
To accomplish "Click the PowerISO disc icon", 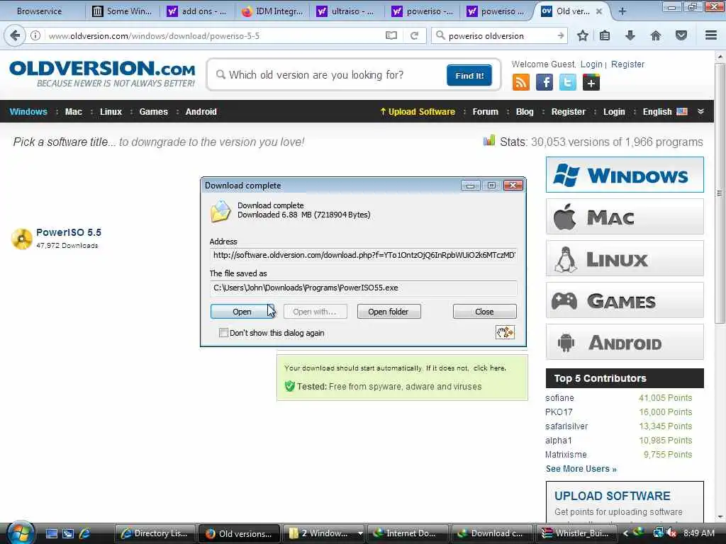I will tap(21, 239).
